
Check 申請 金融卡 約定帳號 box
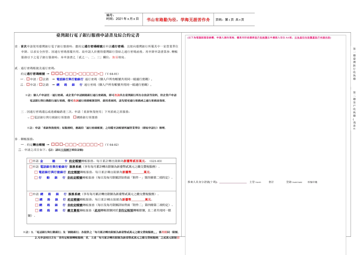click(x=31, y=161)
